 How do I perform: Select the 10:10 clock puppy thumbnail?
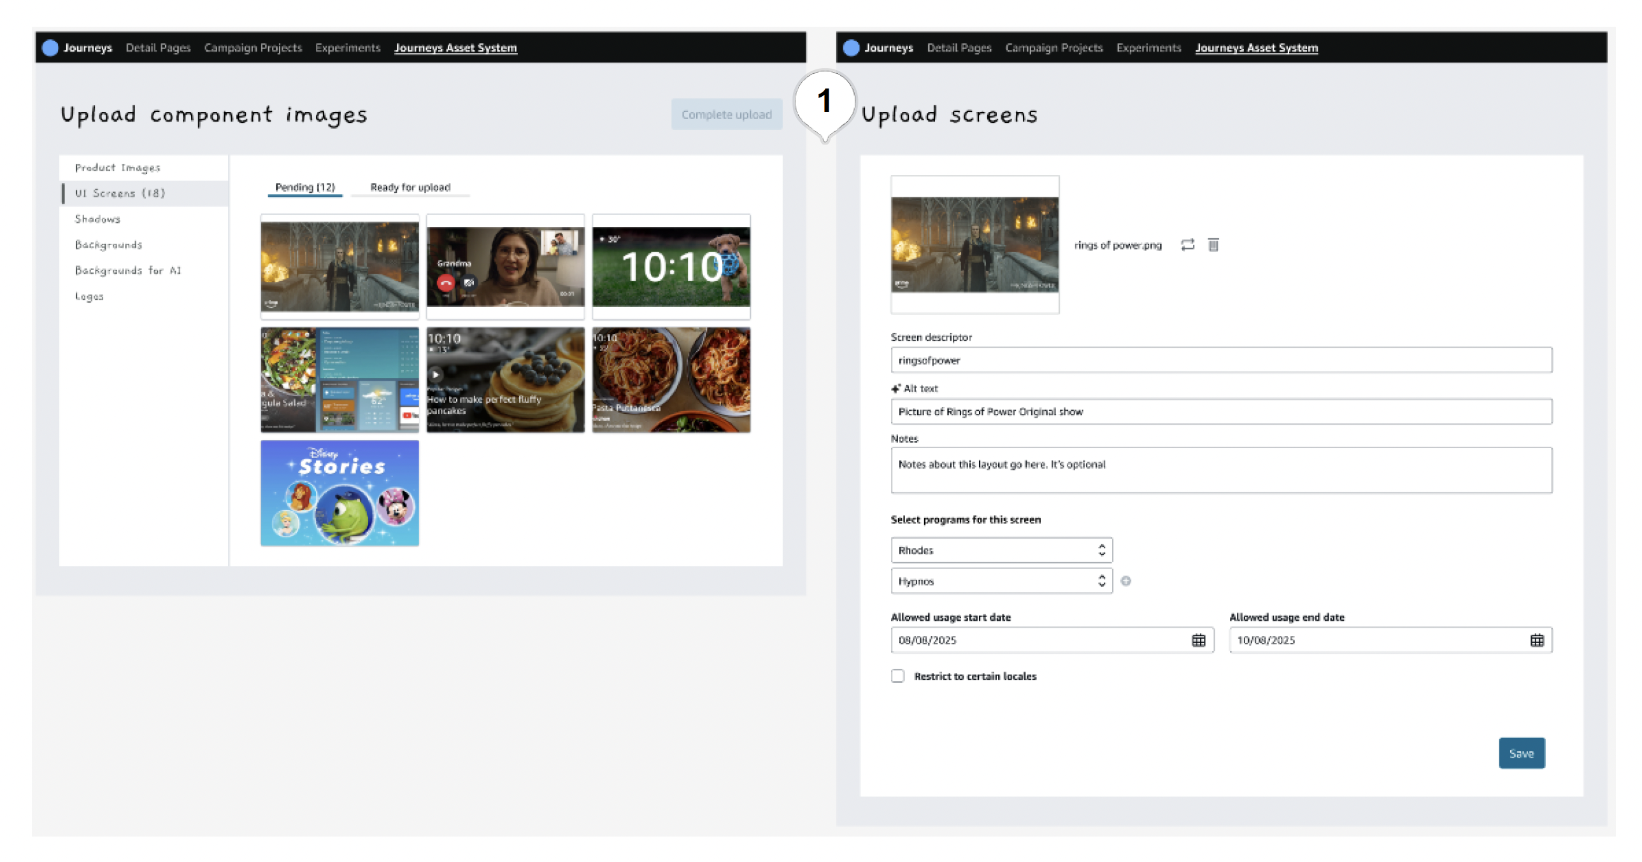click(x=671, y=266)
